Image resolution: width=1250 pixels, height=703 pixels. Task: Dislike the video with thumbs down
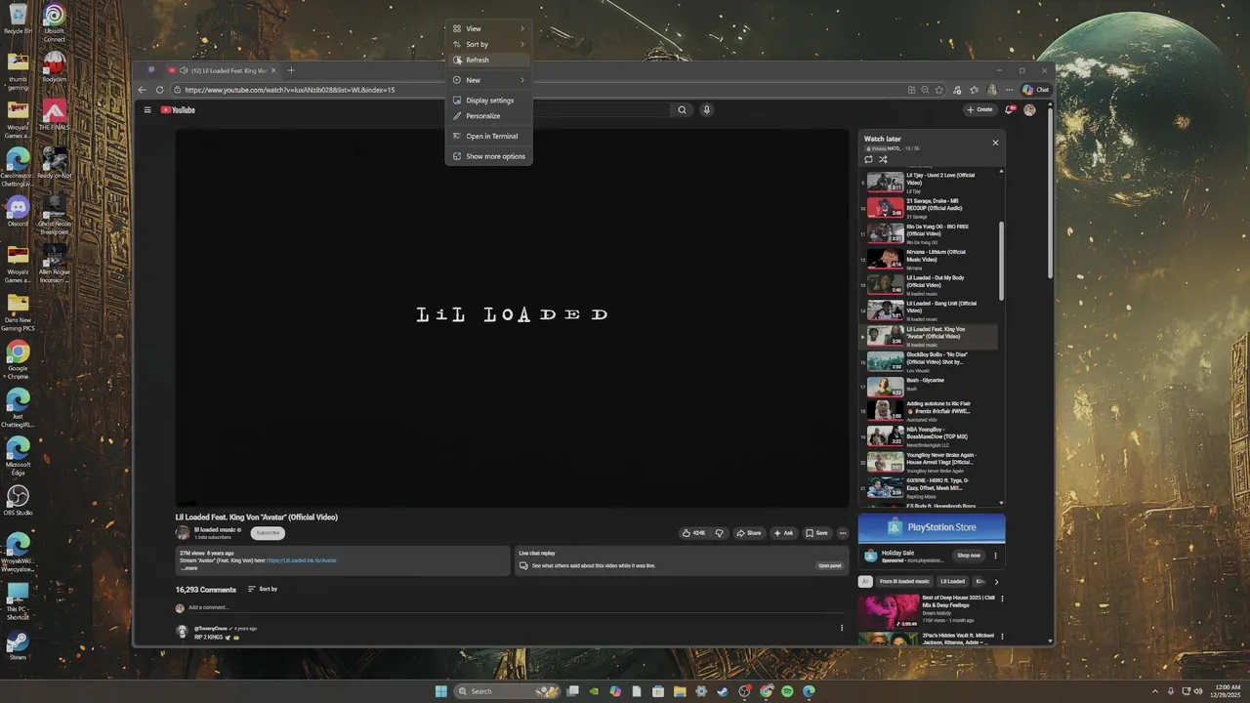tap(720, 533)
